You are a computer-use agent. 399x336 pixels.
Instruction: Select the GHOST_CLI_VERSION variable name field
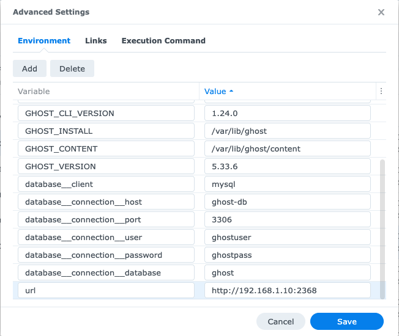pos(106,113)
